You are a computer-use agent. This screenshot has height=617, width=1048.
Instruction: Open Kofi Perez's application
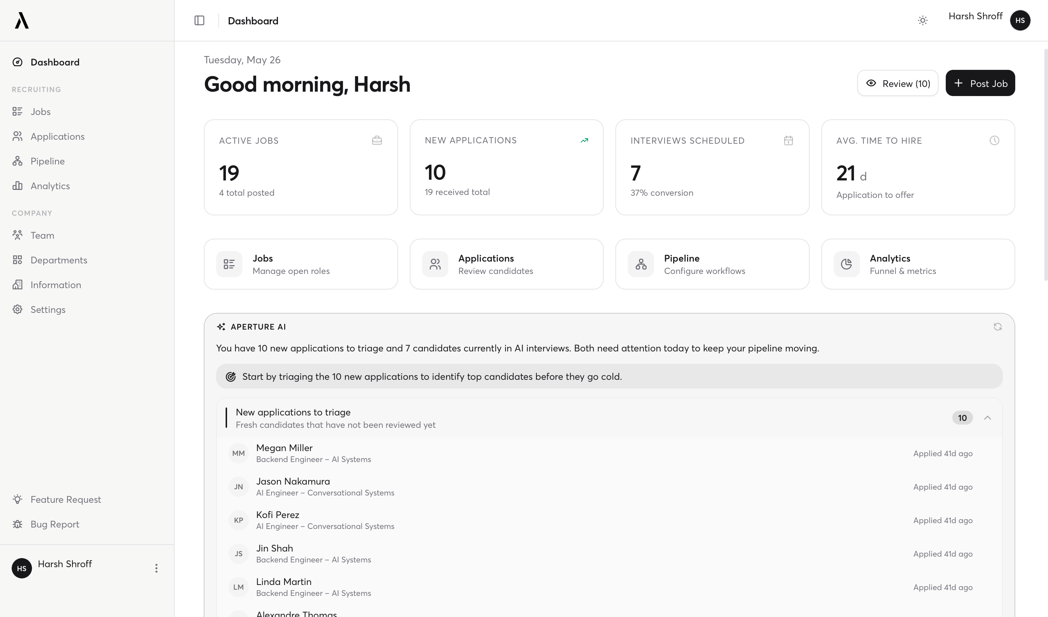coord(609,520)
